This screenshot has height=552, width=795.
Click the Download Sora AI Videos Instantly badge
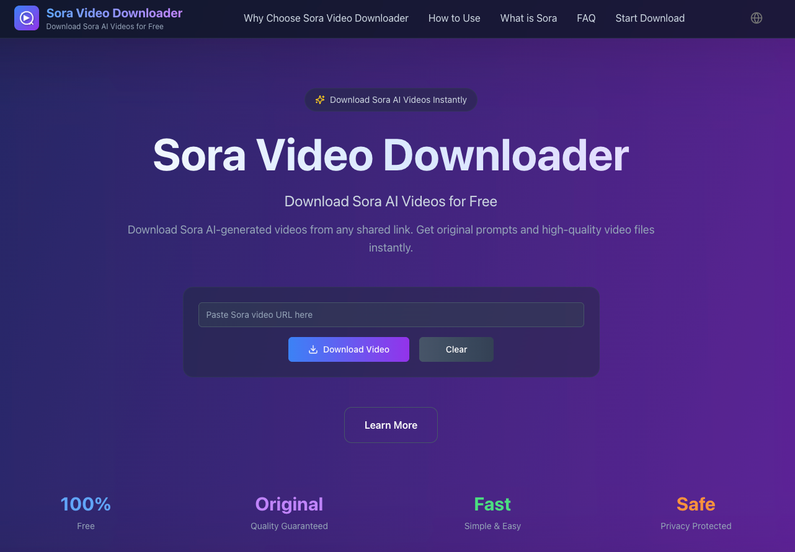(x=391, y=99)
